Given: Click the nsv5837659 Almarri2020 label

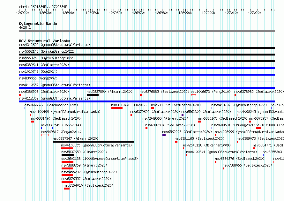Looking at the screenshot, I should pos(84,152).
